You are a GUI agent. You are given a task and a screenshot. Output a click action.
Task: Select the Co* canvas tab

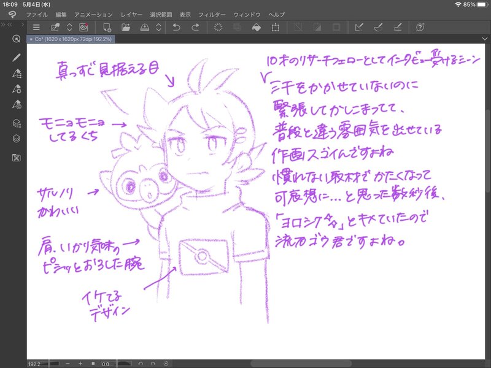pyautogui.click(x=71, y=39)
